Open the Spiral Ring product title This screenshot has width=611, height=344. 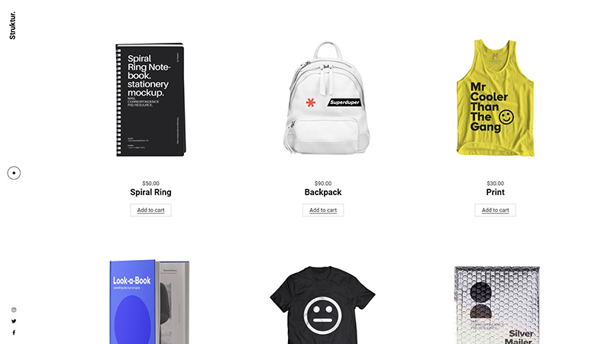coord(150,193)
